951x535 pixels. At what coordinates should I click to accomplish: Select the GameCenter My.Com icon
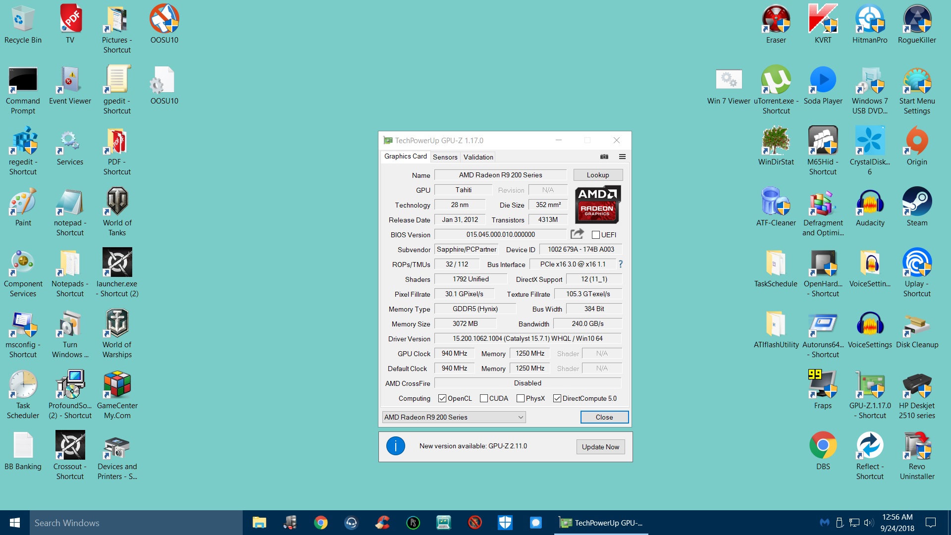117,394
